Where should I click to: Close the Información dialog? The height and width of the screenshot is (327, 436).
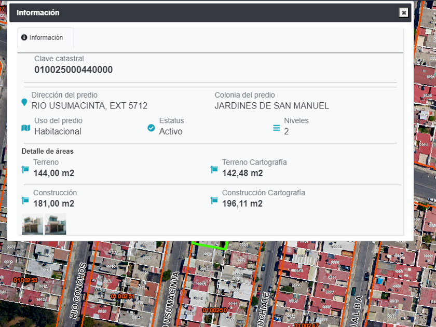click(404, 12)
